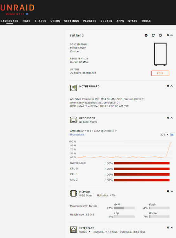Collapse the Processor section
176x238 pixels.
click(x=172, y=118)
